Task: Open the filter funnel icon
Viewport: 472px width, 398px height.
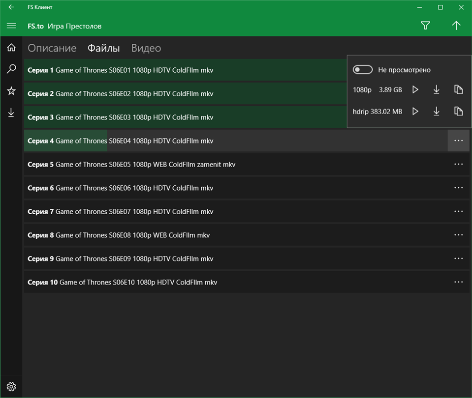Action: click(425, 26)
